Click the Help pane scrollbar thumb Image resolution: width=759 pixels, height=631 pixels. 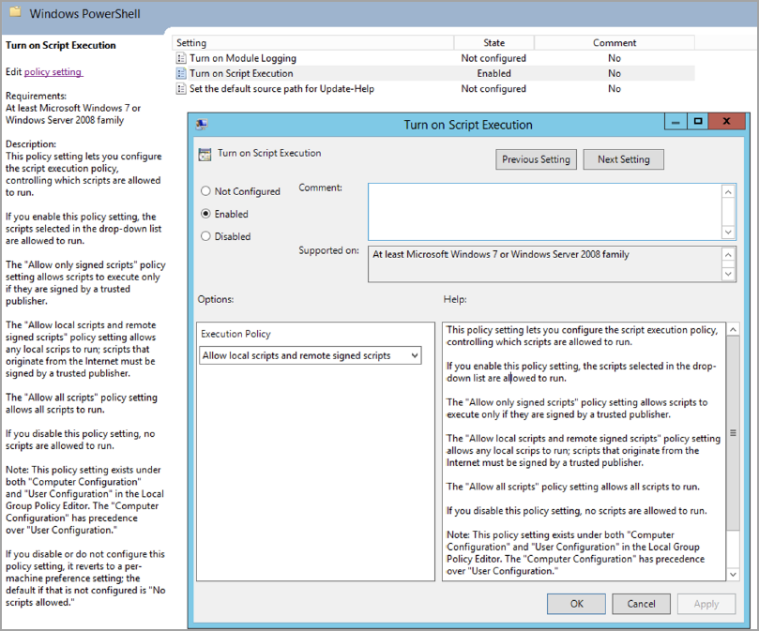734,433
